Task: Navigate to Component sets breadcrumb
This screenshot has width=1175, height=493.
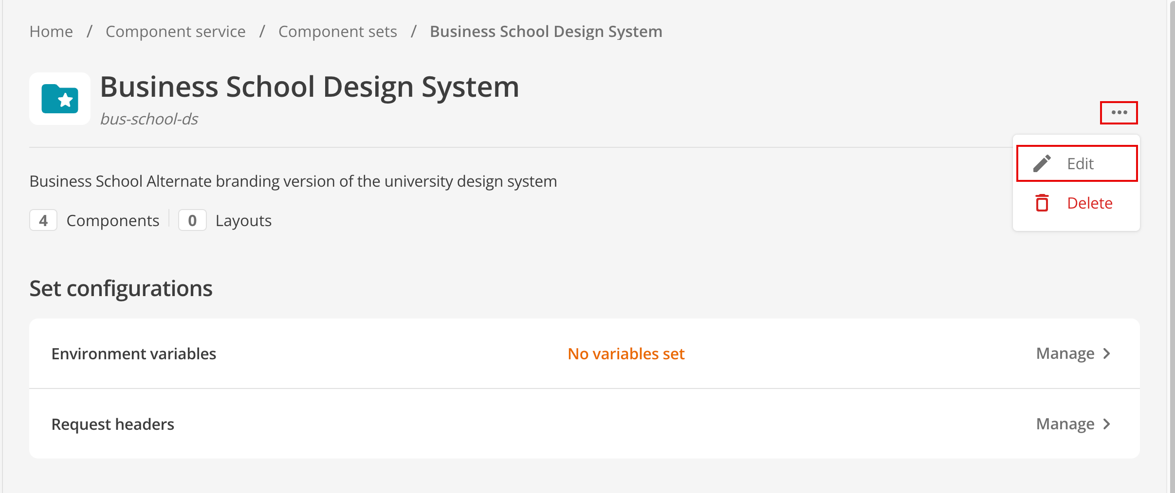Action: pyautogui.click(x=338, y=32)
